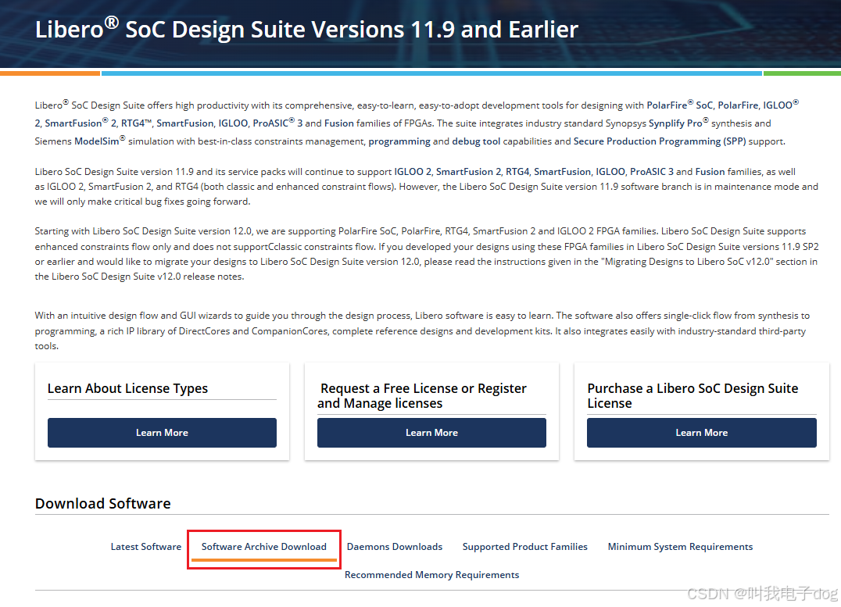Click Learn More under Learn About License Types
The height and width of the screenshot is (607, 841).
pos(162,433)
